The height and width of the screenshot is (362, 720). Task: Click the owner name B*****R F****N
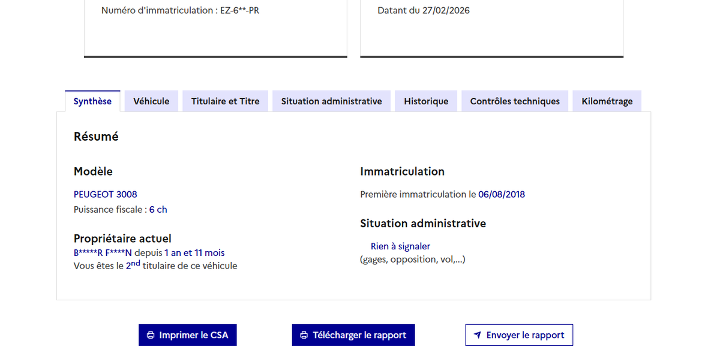(x=103, y=253)
